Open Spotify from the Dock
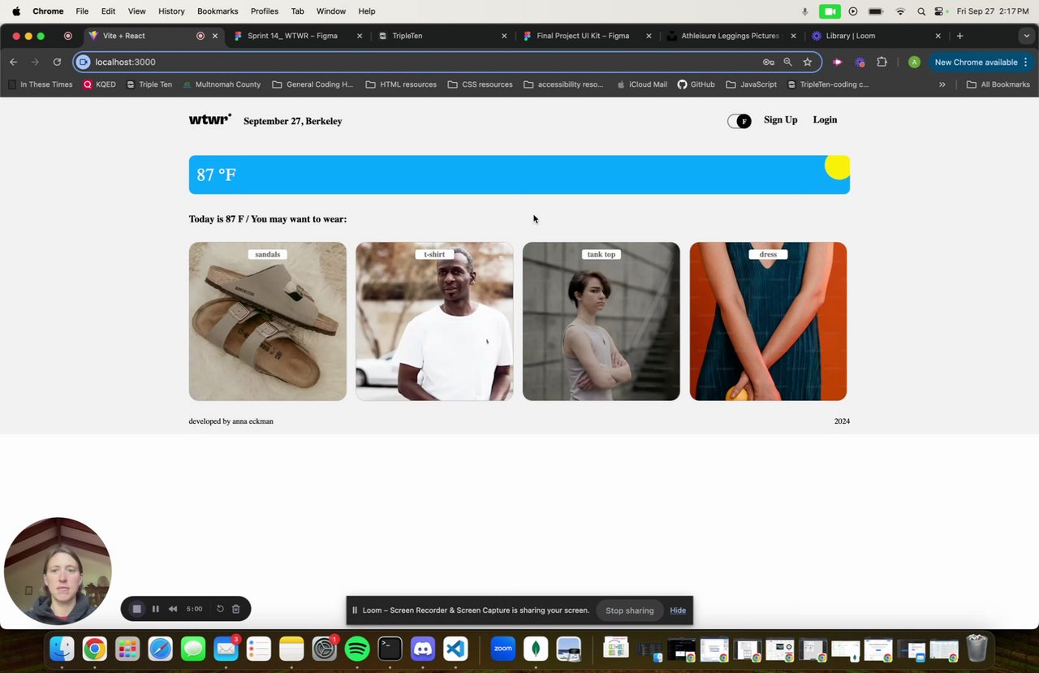1039x673 pixels. pyautogui.click(x=357, y=649)
